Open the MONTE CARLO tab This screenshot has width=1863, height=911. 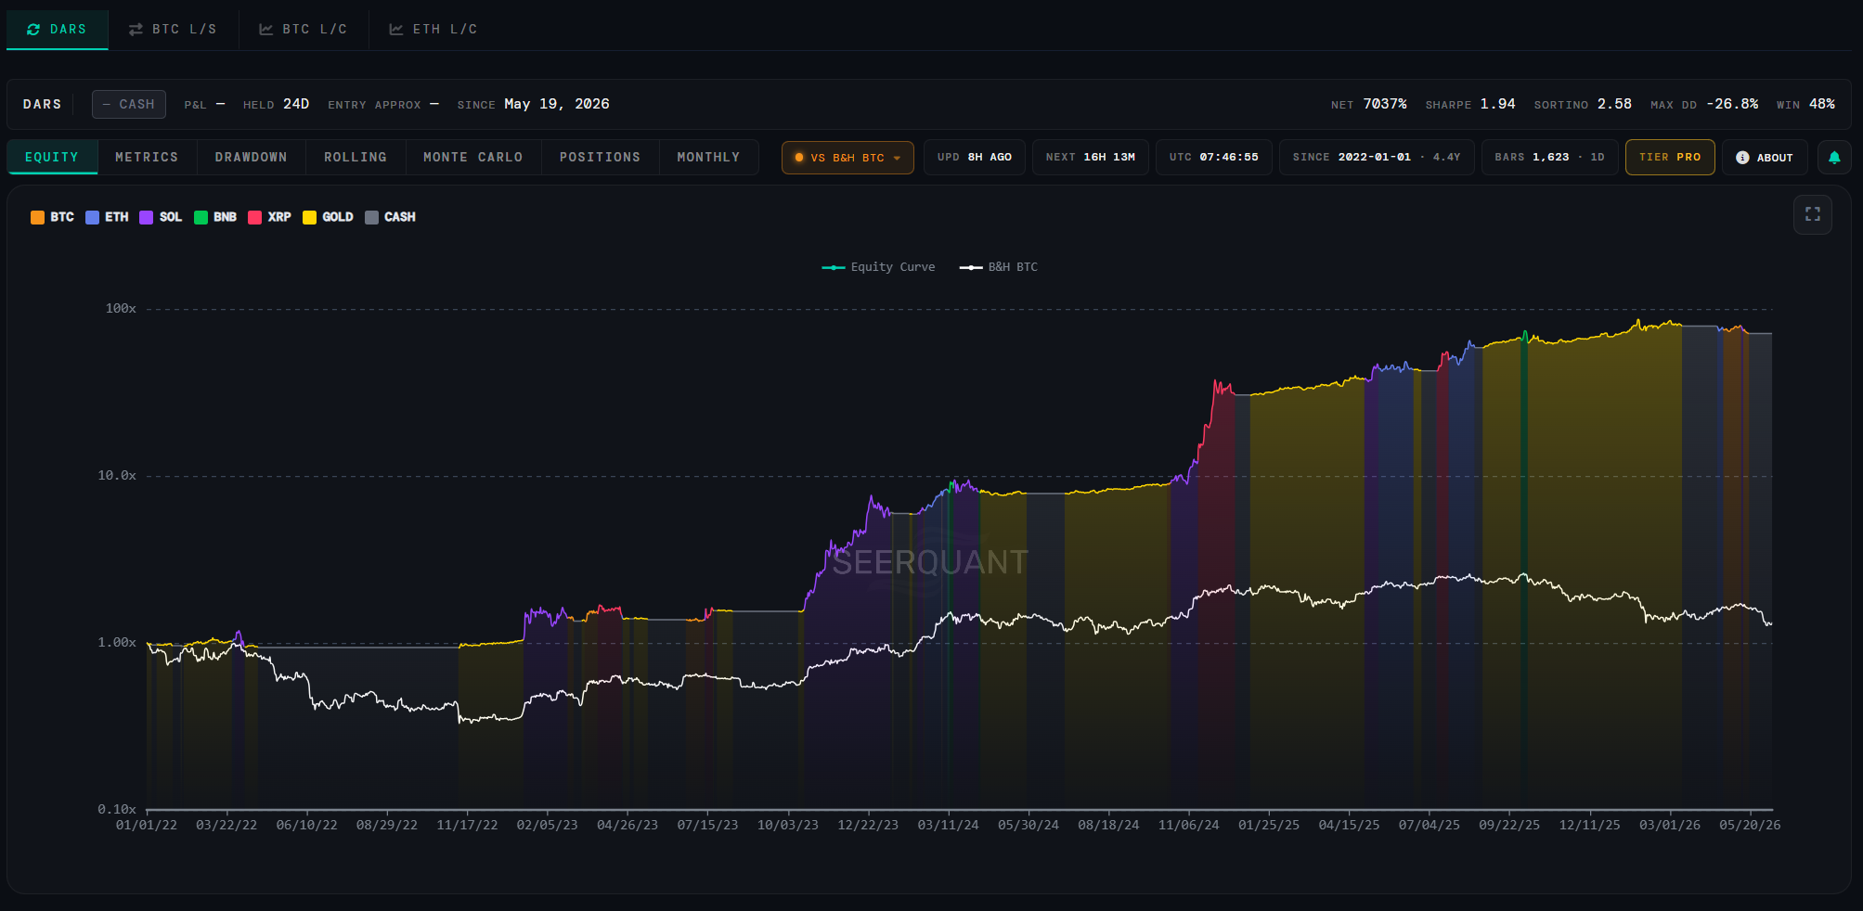tap(473, 158)
